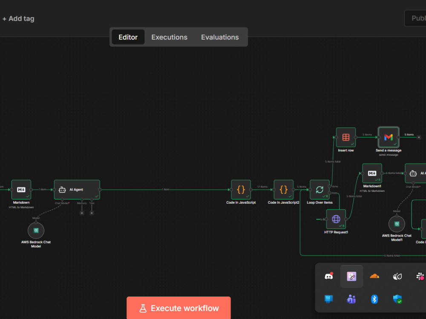Add a Memory sub-node to AI Agent
The height and width of the screenshot is (319, 426).
(x=82, y=213)
